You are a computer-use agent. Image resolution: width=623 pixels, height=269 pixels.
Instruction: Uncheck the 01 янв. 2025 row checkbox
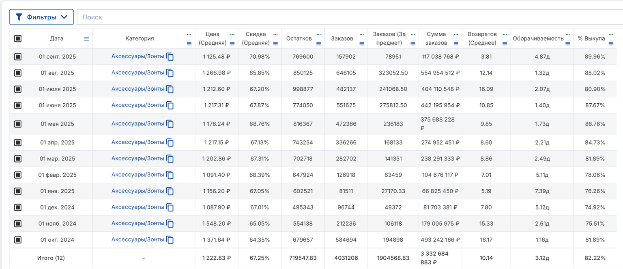coord(18,191)
